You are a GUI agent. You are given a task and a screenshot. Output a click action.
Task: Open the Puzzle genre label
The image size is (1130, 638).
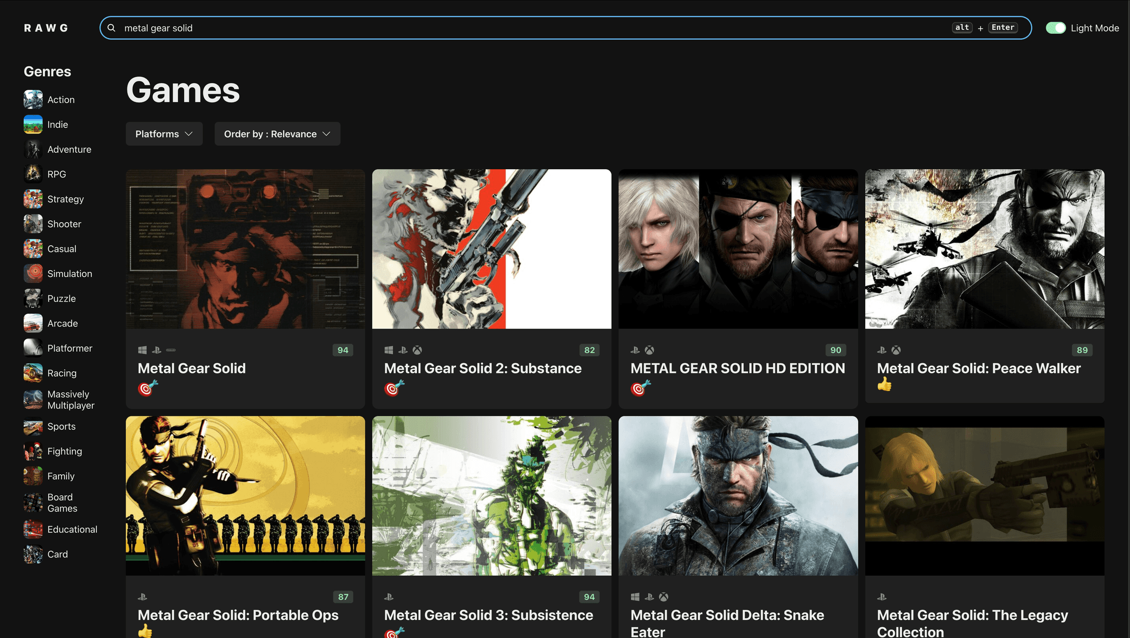click(x=62, y=298)
